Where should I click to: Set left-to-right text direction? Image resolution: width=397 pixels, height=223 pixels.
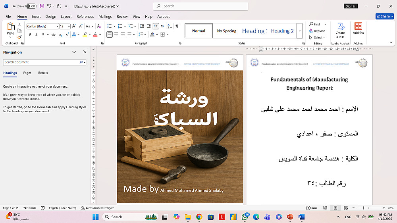[x=156, y=26]
